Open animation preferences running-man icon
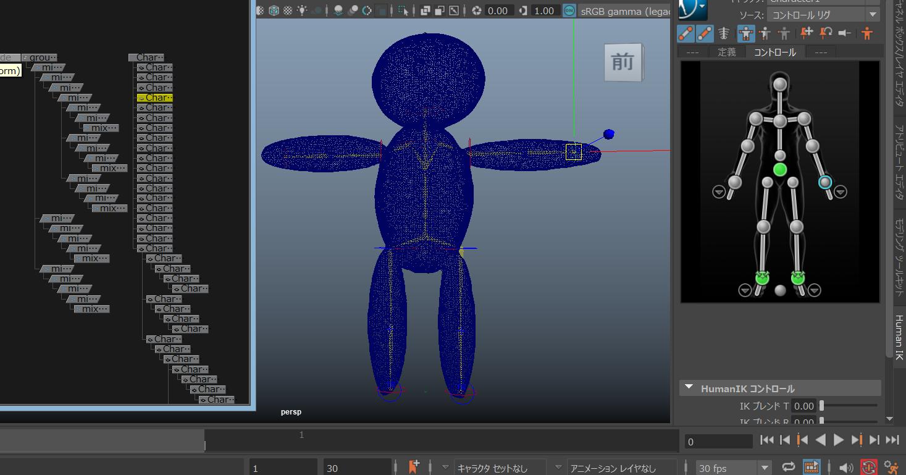 point(891,468)
